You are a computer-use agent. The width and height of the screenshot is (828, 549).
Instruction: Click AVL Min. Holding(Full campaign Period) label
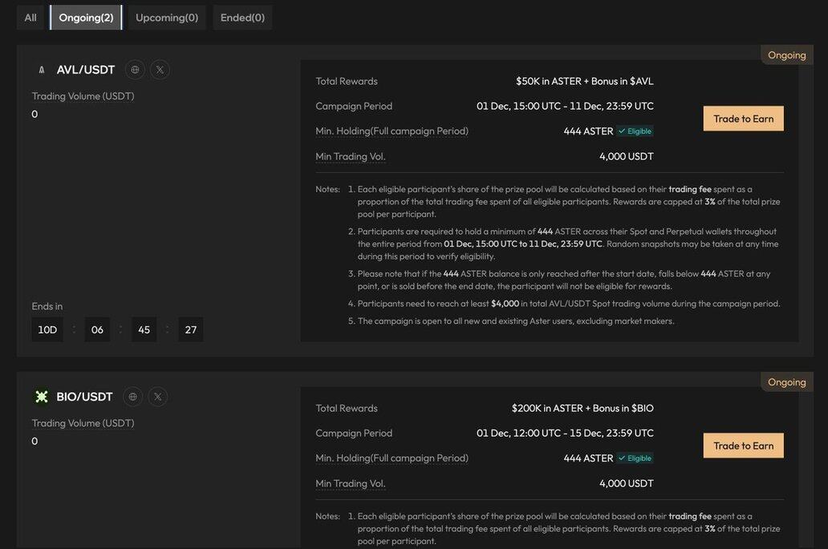[392, 131]
